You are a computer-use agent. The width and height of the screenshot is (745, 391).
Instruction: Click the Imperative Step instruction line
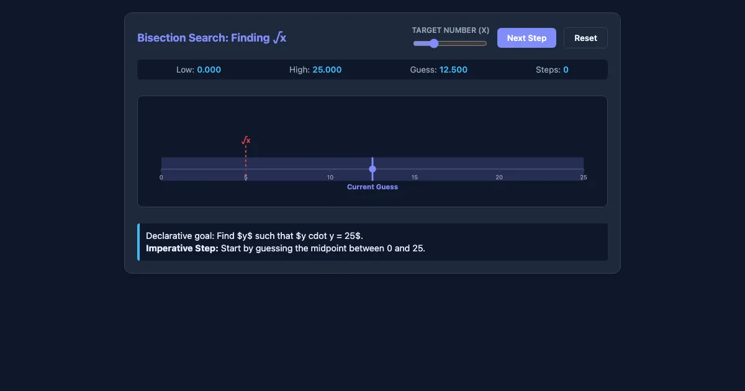click(x=286, y=248)
